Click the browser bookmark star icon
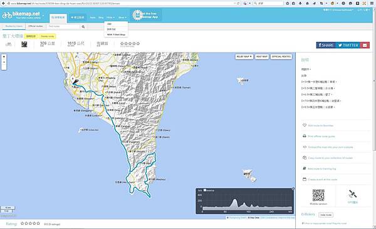 (x=288, y=3)
